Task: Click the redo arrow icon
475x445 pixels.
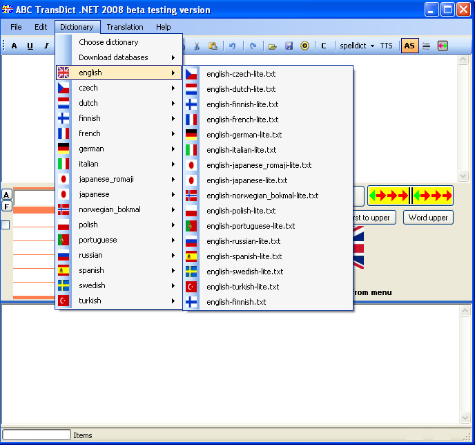Action: (x=253, y=46)
